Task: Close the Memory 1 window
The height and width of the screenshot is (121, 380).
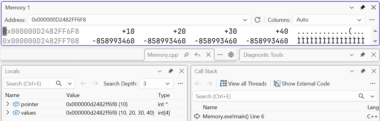Action: point(373,8)
